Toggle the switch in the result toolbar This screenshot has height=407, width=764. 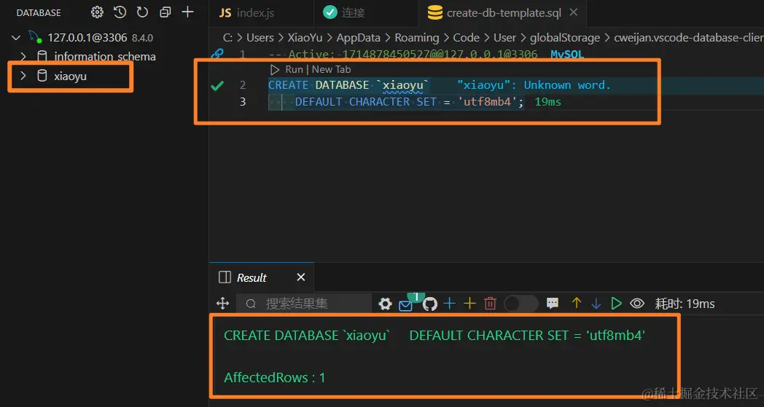[521, 304]
